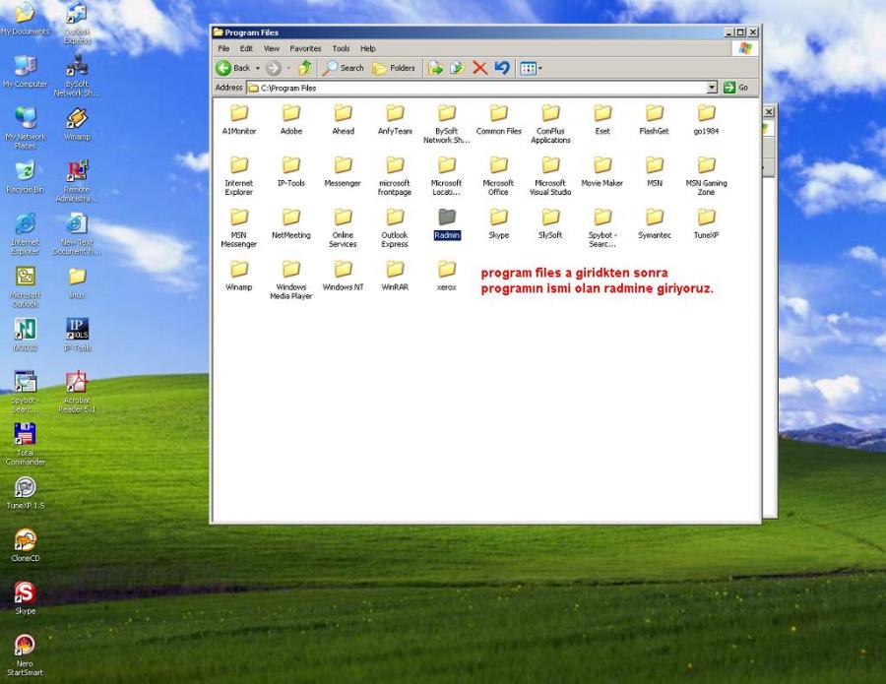The width and height of the screenshot is (886, 684).
Task: Open the Microsoft Outlook desktop shortcut
Action: (25, 286)
